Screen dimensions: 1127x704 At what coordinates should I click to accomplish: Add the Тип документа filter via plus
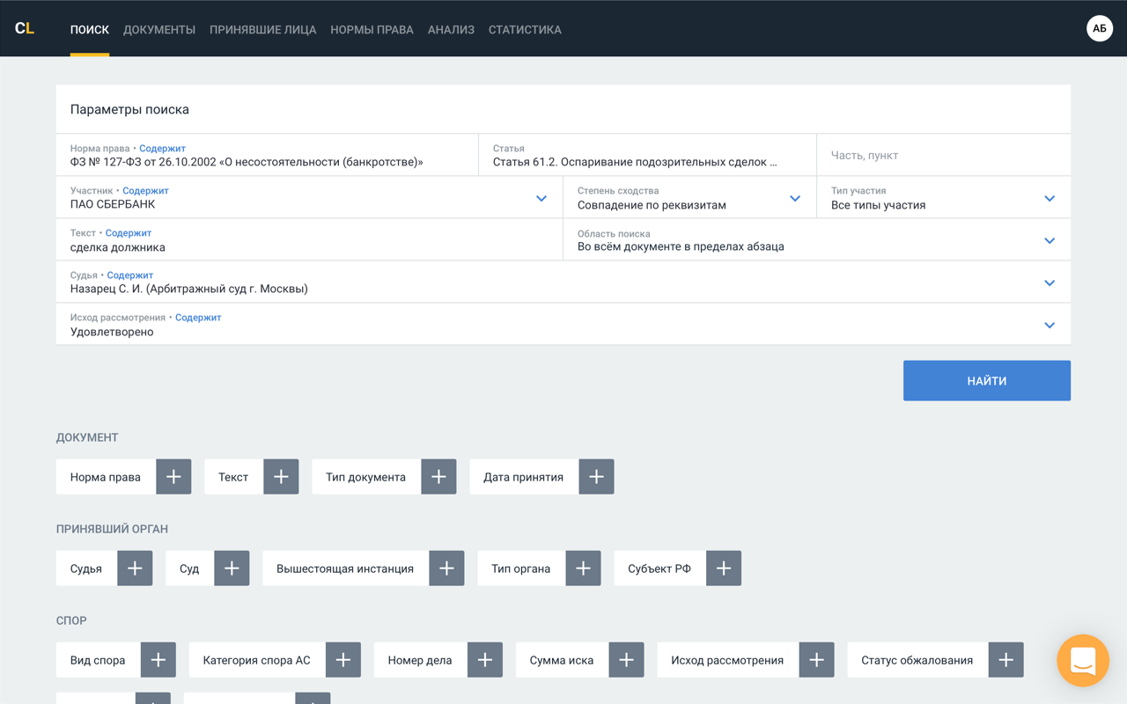(x=438, y=477)
